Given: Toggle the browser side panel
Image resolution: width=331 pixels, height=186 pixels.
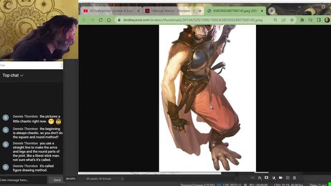Looking at the screenshot, I should 319,20.
